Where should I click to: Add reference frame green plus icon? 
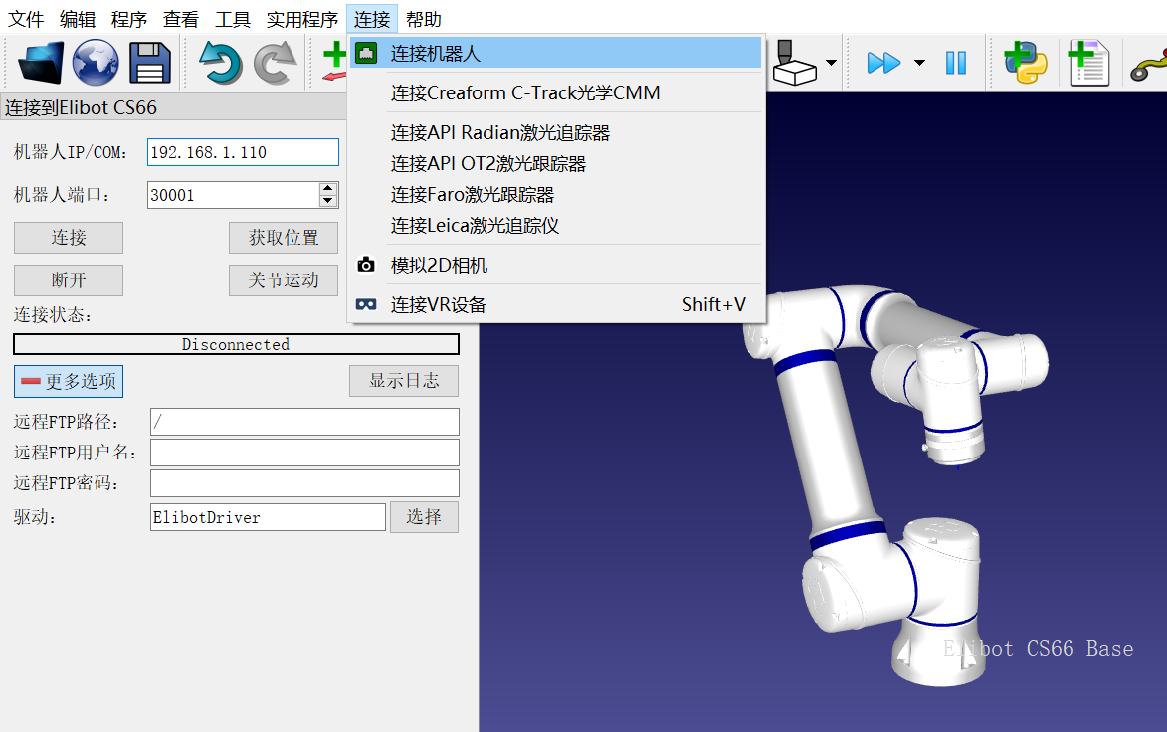[x=334, y=61]
